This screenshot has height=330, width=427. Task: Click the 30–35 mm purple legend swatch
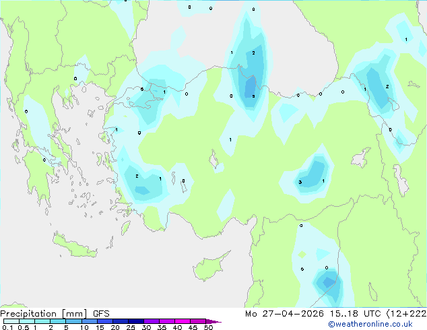151,321
